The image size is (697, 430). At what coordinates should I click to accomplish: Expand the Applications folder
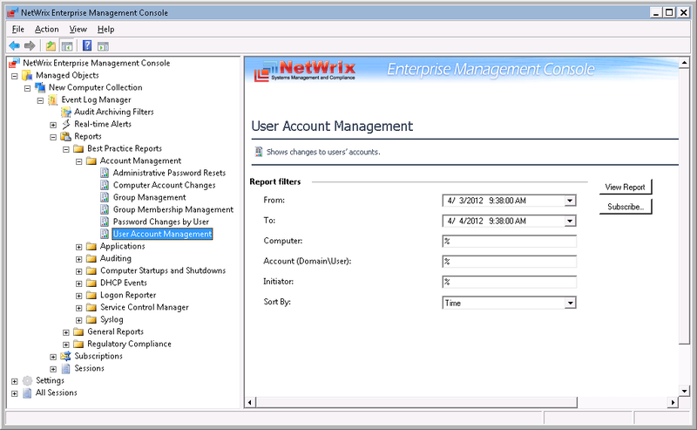click(79, 247)
